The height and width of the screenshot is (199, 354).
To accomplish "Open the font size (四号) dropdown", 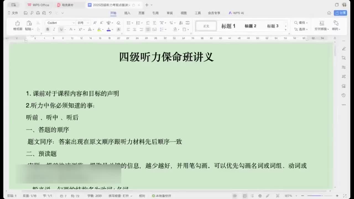I will (x=88, y=23).
